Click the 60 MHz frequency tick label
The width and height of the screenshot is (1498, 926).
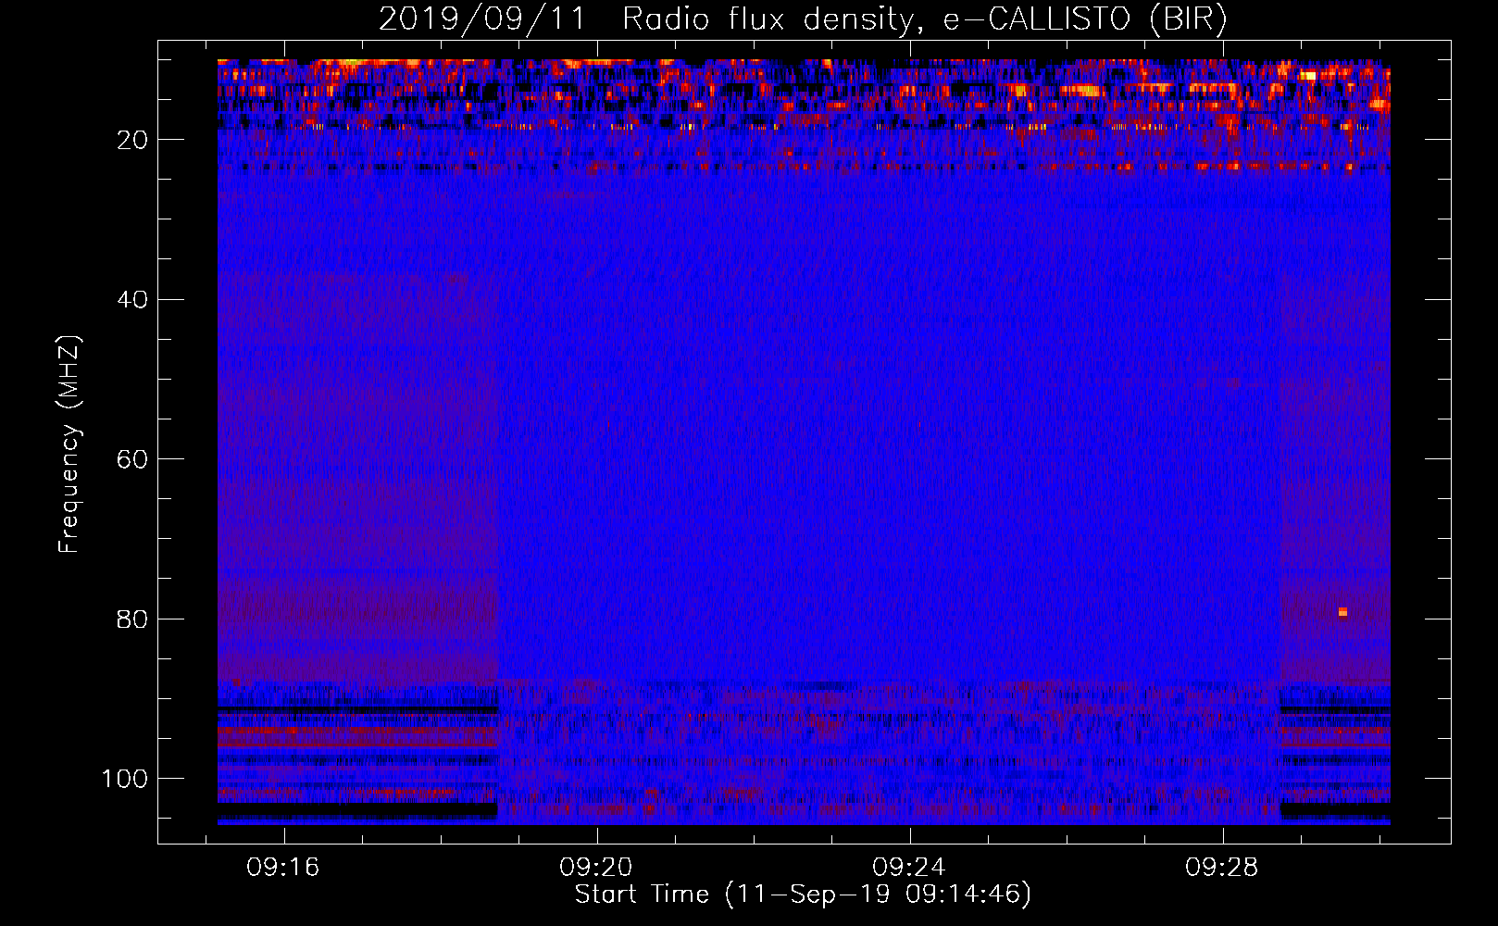click(133, 459)
